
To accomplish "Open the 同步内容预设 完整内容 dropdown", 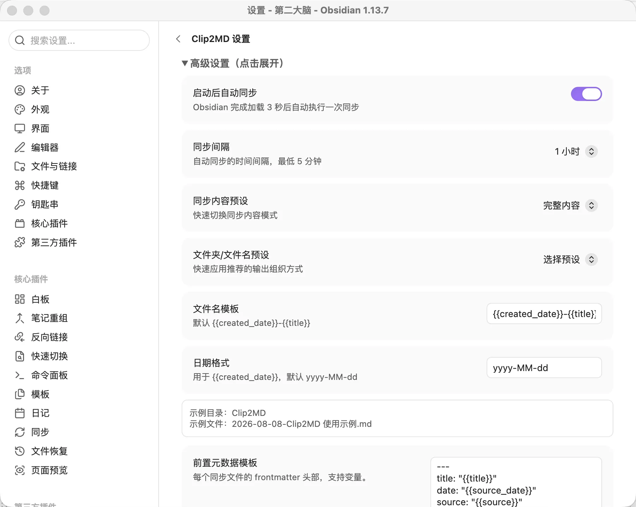I will [570, 205].
